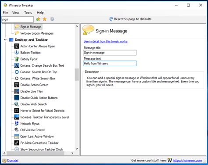Open the Tools menu
Viewport: 208px width, 165px height.
pyautogui.click(x=28, y=13)
